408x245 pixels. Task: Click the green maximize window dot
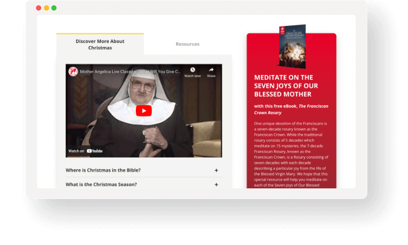click(54, 8)
